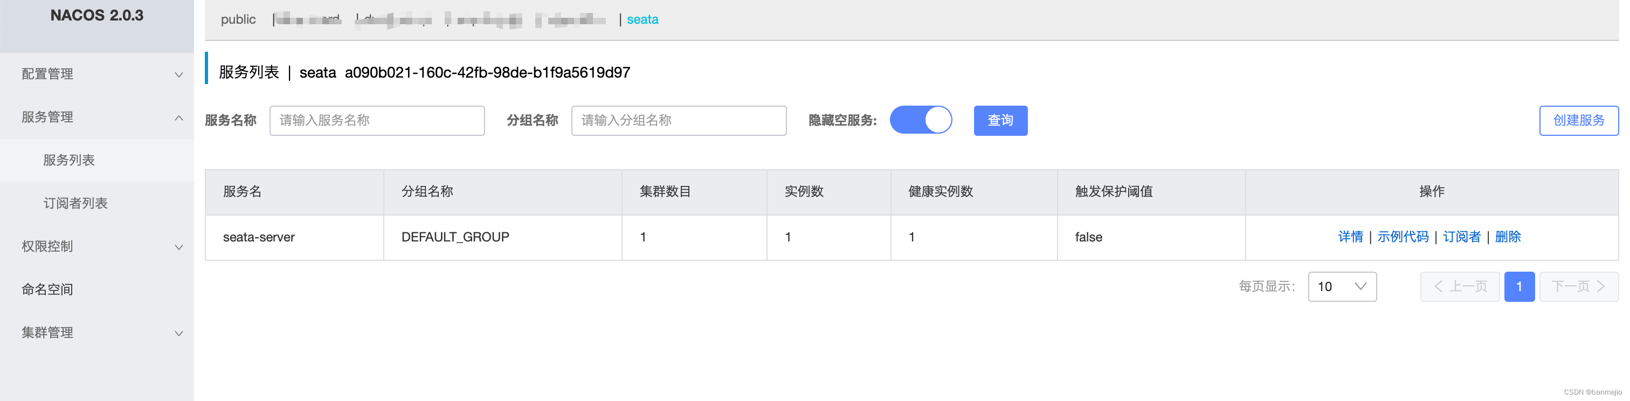The image size is (1630, 401).
Task: Expand the 权限控制 menu
Action: pyautogui.click(x=97, y=246)
